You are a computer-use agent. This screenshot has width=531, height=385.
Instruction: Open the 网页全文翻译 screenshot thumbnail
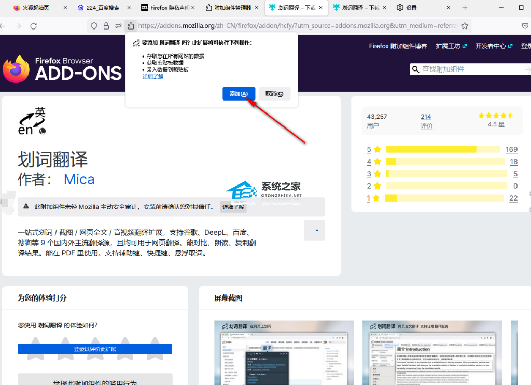[x=432, y=352]
